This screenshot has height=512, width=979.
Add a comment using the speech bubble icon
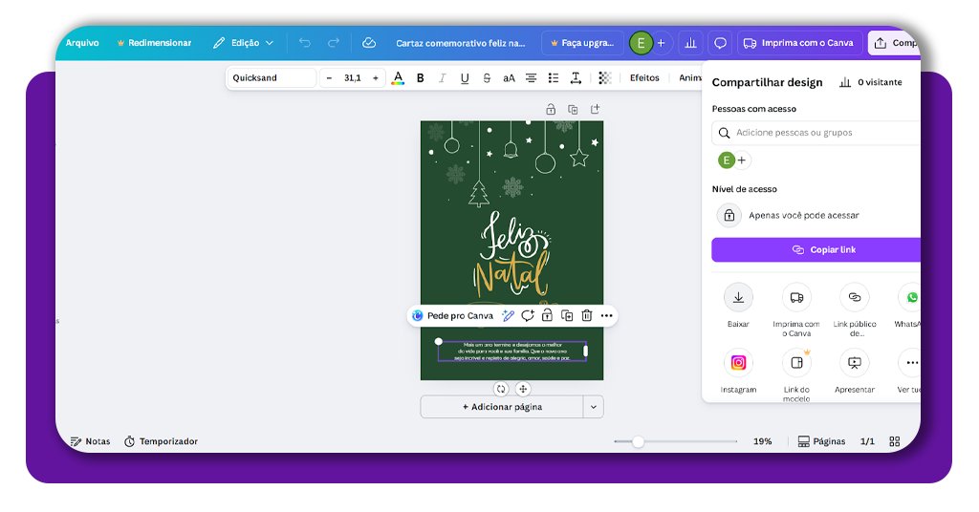(721, 43)
